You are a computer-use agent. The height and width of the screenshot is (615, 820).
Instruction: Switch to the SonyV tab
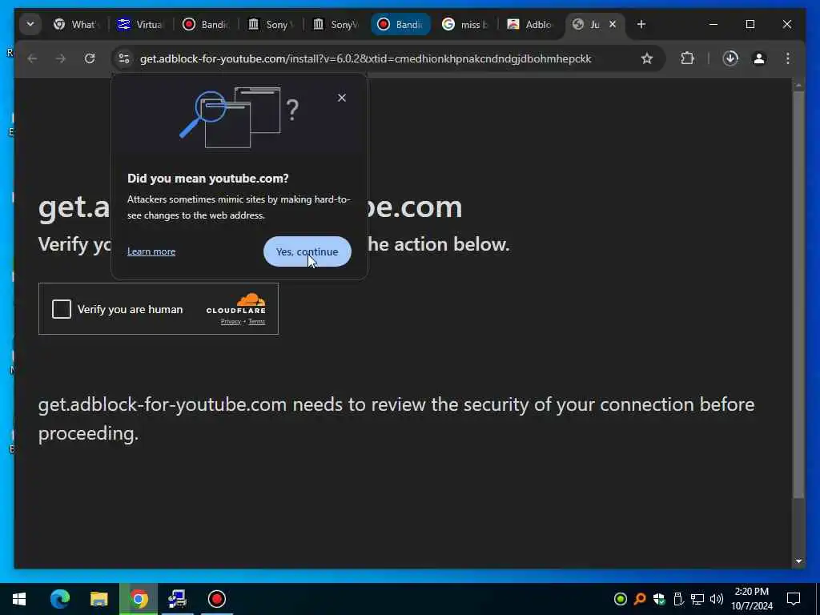tap(336, 25)
